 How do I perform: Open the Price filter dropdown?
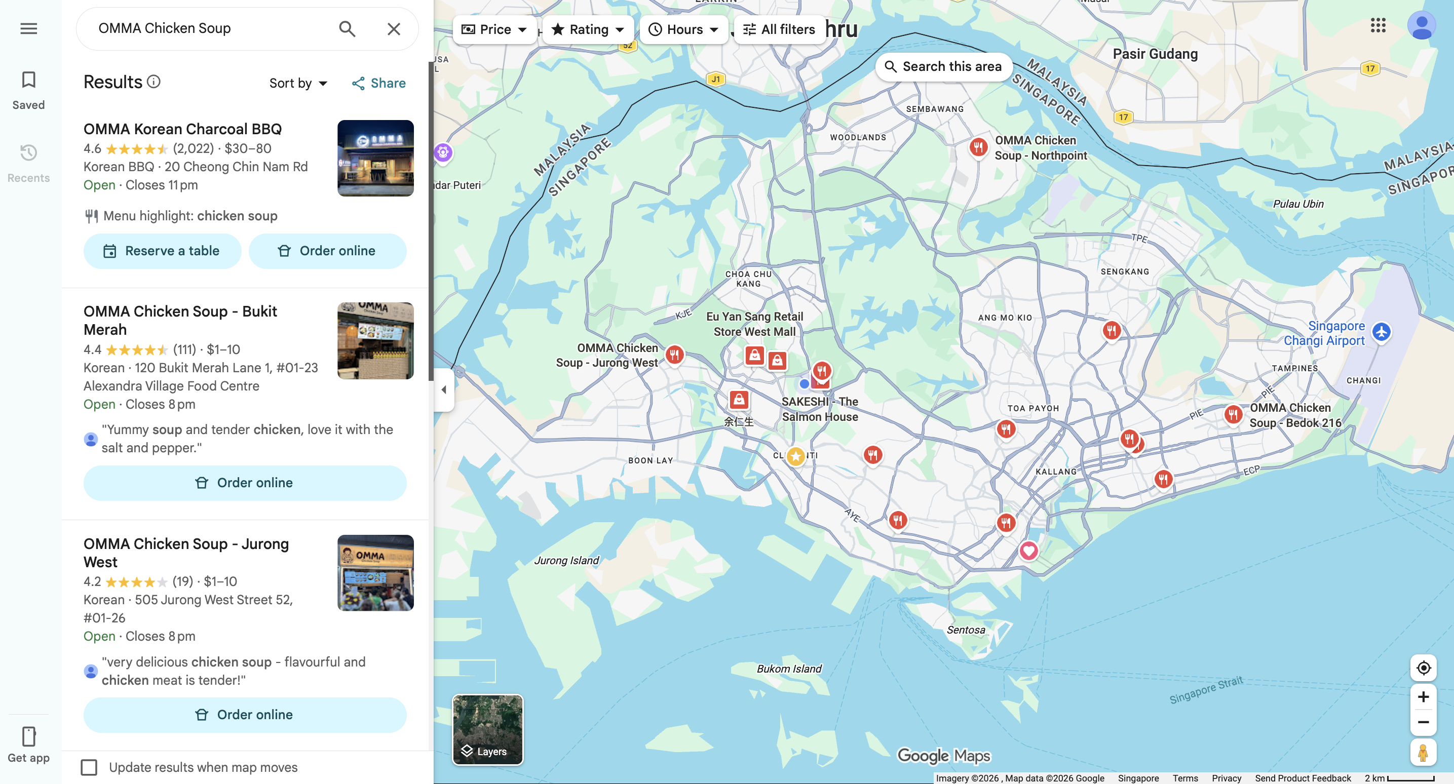coord(494,29)
